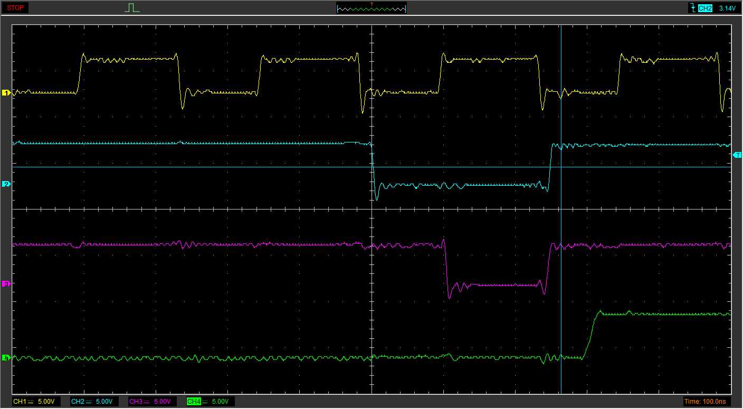Toggle the CH1 channel label
This screenshot has width=743, height=409.
click(20, 402)
